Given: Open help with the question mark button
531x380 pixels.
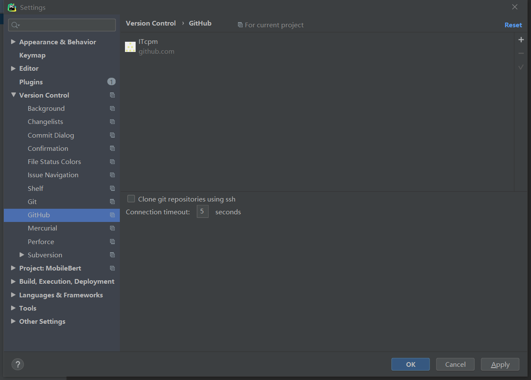Looking at the screenshot, I should [x=17, y=364].
